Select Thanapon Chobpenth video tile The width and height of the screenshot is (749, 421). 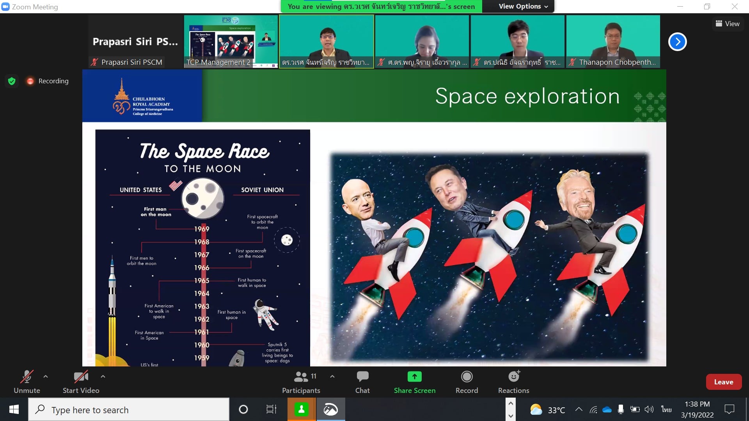(613, 42)
